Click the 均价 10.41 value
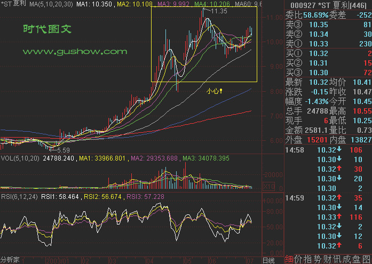The image size is (372, 264). point(362,82)
